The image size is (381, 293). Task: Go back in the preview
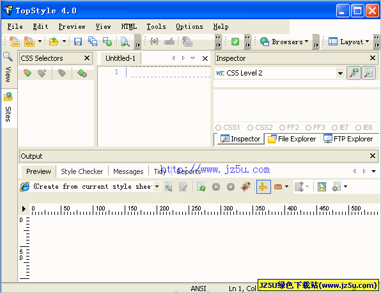tap(216, 187)
